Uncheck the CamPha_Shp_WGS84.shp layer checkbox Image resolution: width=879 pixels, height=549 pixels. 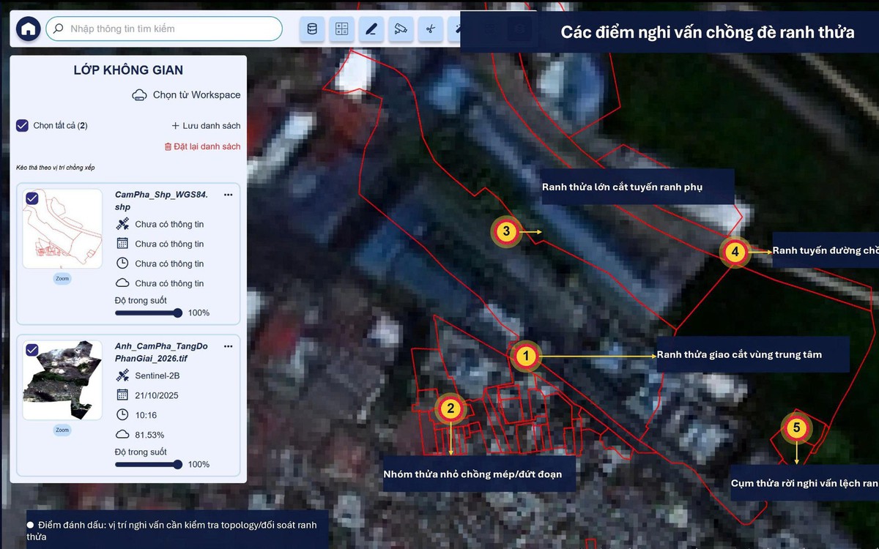click(x=32, y=198)
